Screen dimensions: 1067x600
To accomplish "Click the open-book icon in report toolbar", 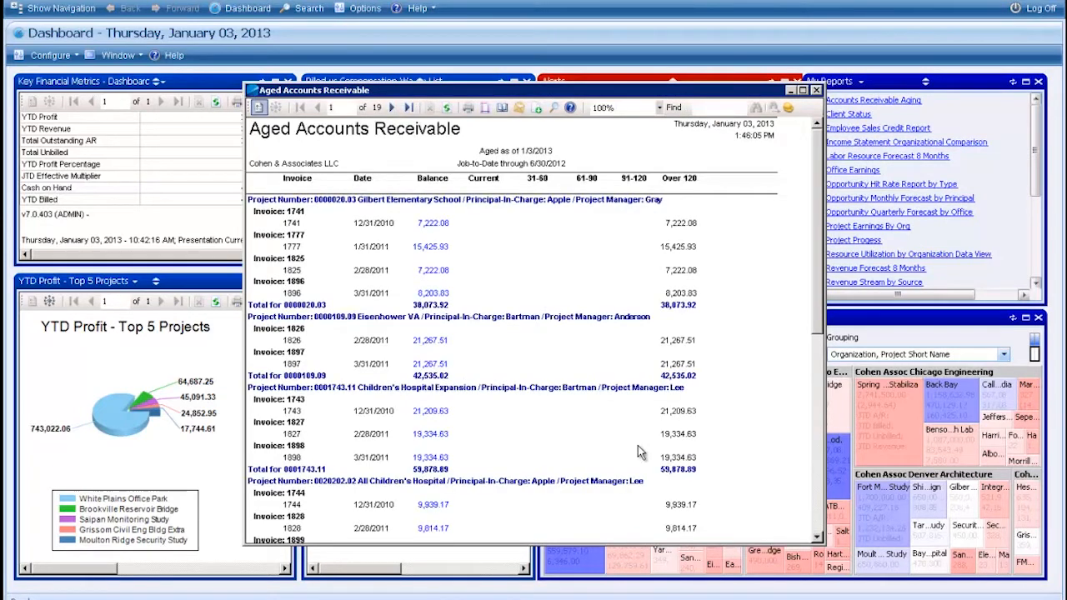I will coord(502,107).
